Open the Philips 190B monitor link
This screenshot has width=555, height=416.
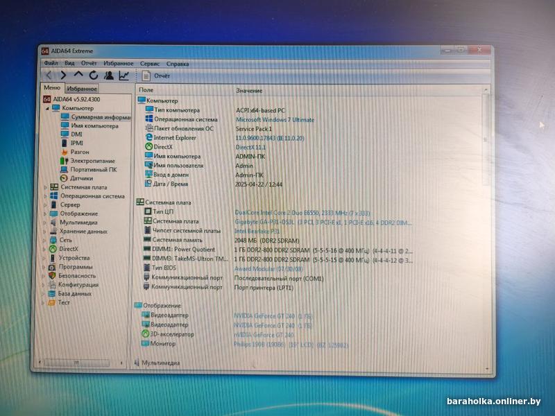(x=291, y=345)
